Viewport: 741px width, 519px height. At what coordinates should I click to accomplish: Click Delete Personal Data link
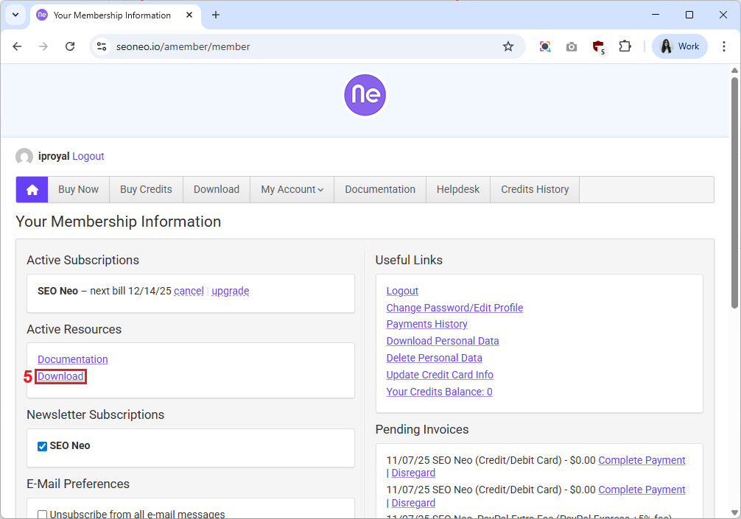[x=435, y=358]
